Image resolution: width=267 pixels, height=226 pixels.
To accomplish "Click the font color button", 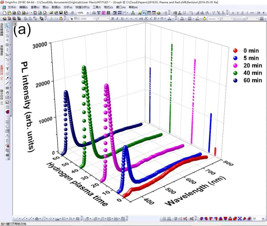I will click(169, 18).
